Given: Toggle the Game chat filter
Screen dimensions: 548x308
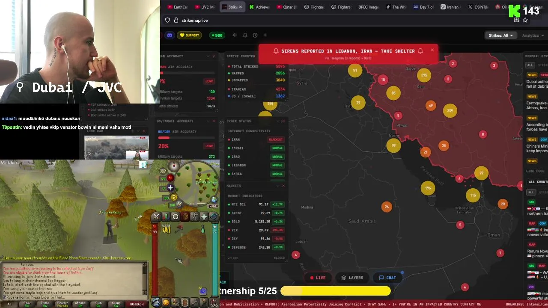Looking at the screenshot, I should click(27, 304).
